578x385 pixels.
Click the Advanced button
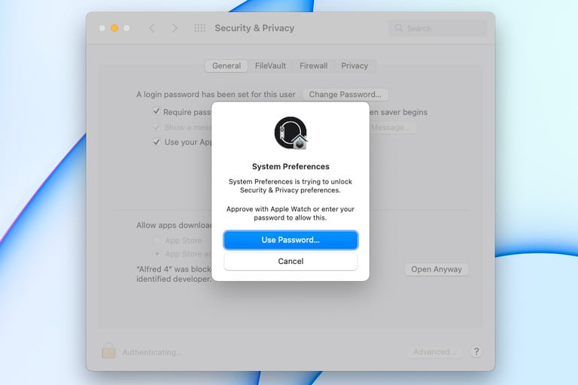click(434, 352)
